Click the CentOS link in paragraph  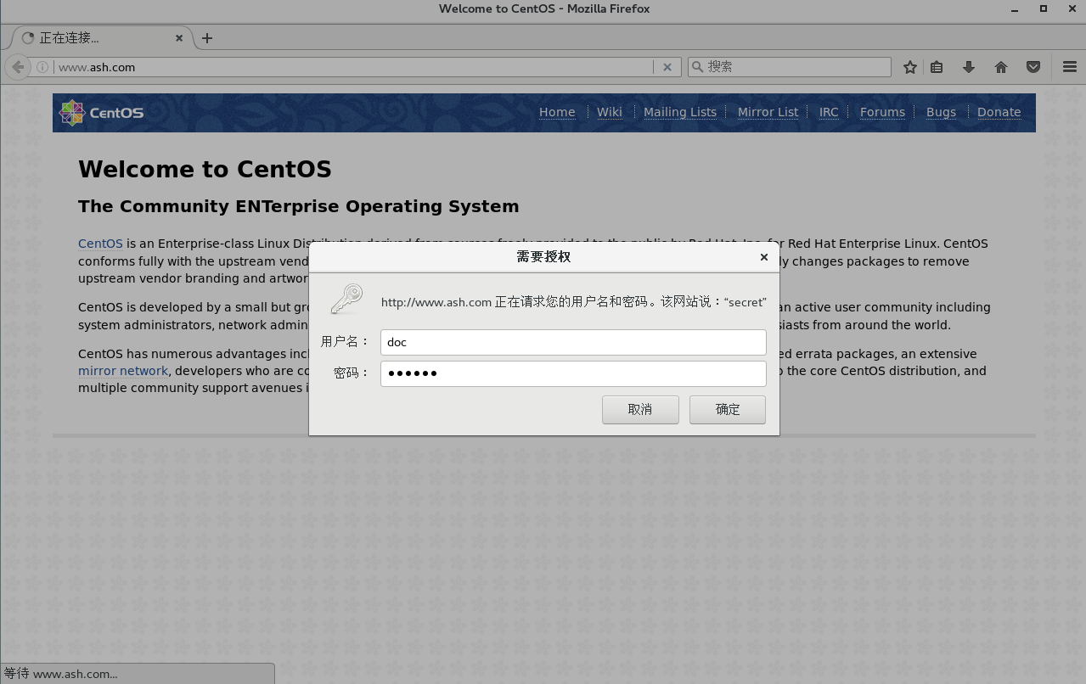pos(100,244)
